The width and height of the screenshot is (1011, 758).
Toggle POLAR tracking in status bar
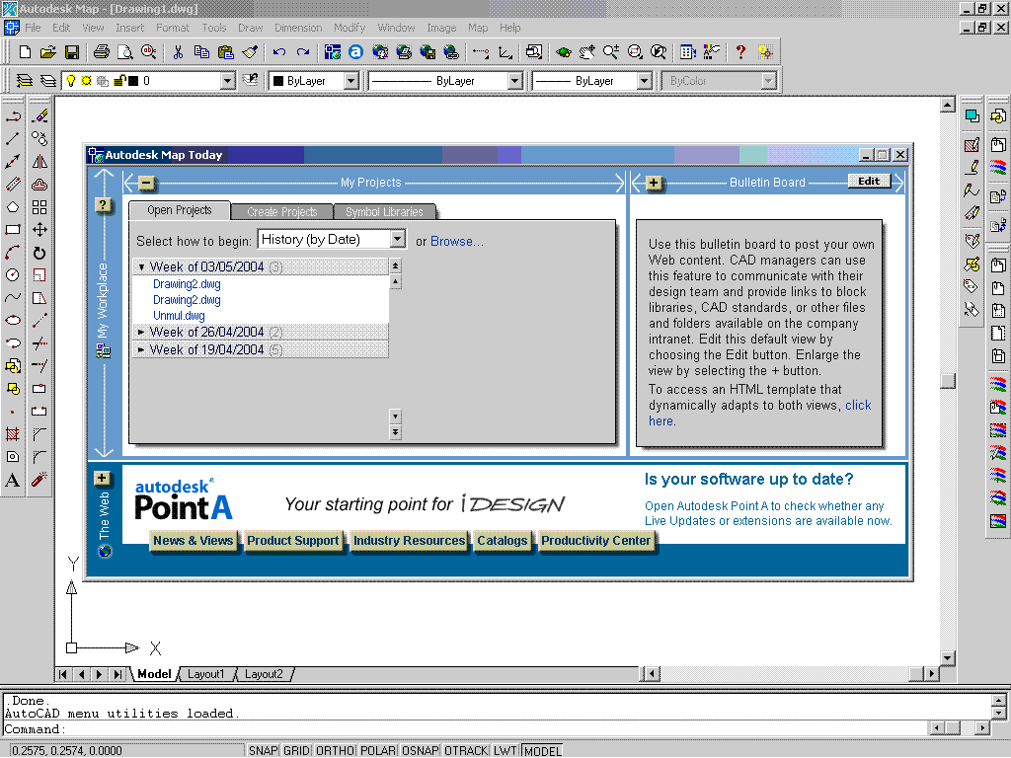[x=378, y=751]
